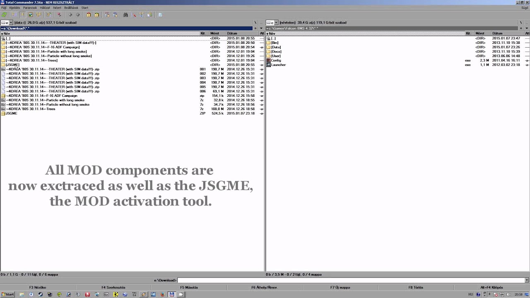Select the Trees 7z archive file

[30, 109]
